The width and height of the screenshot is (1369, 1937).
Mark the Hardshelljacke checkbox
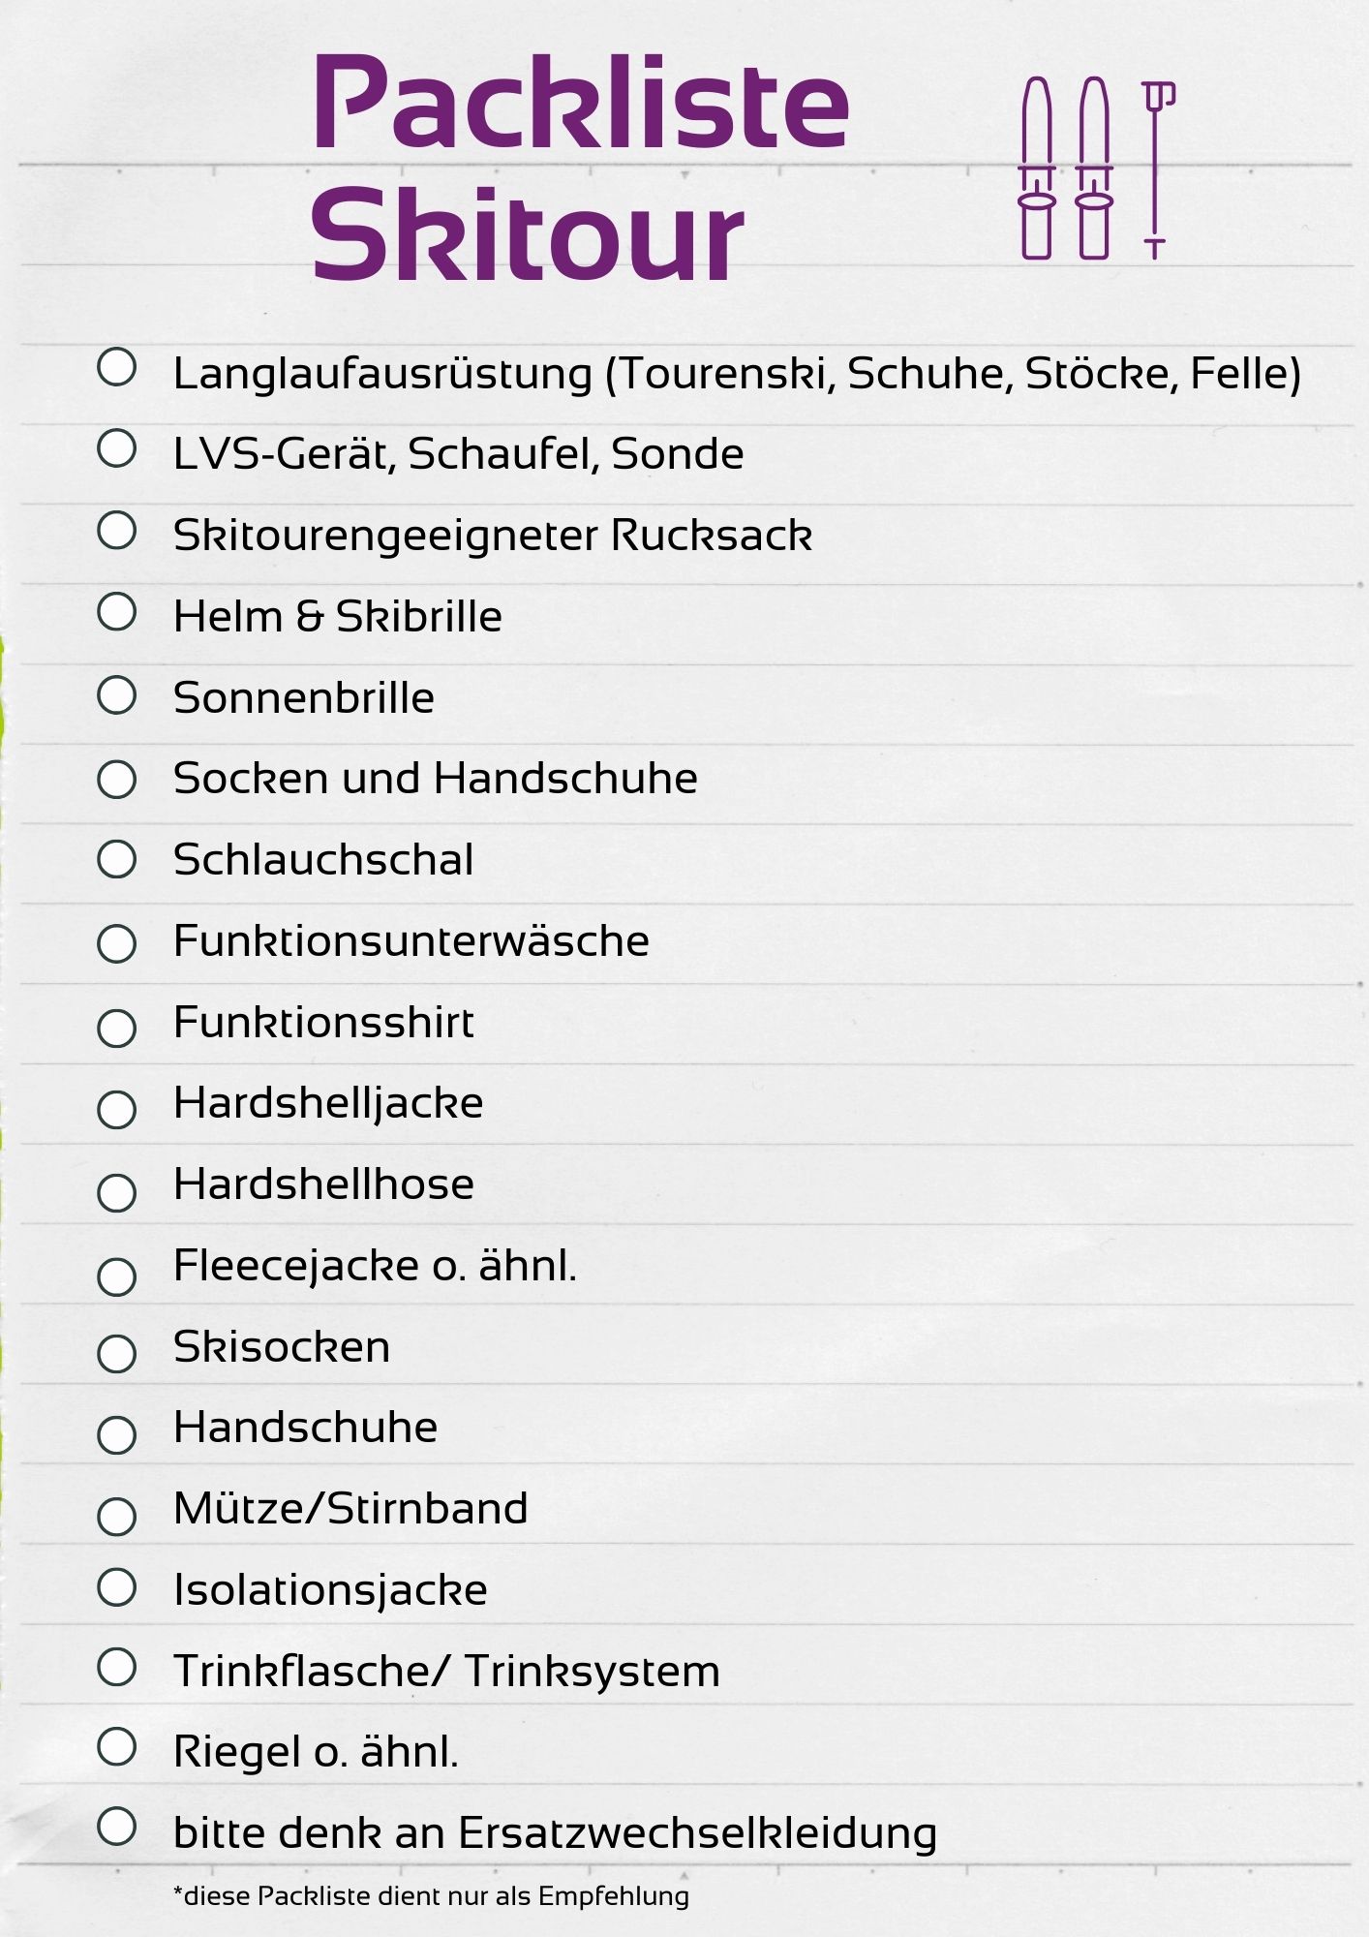coord(117,1109)
